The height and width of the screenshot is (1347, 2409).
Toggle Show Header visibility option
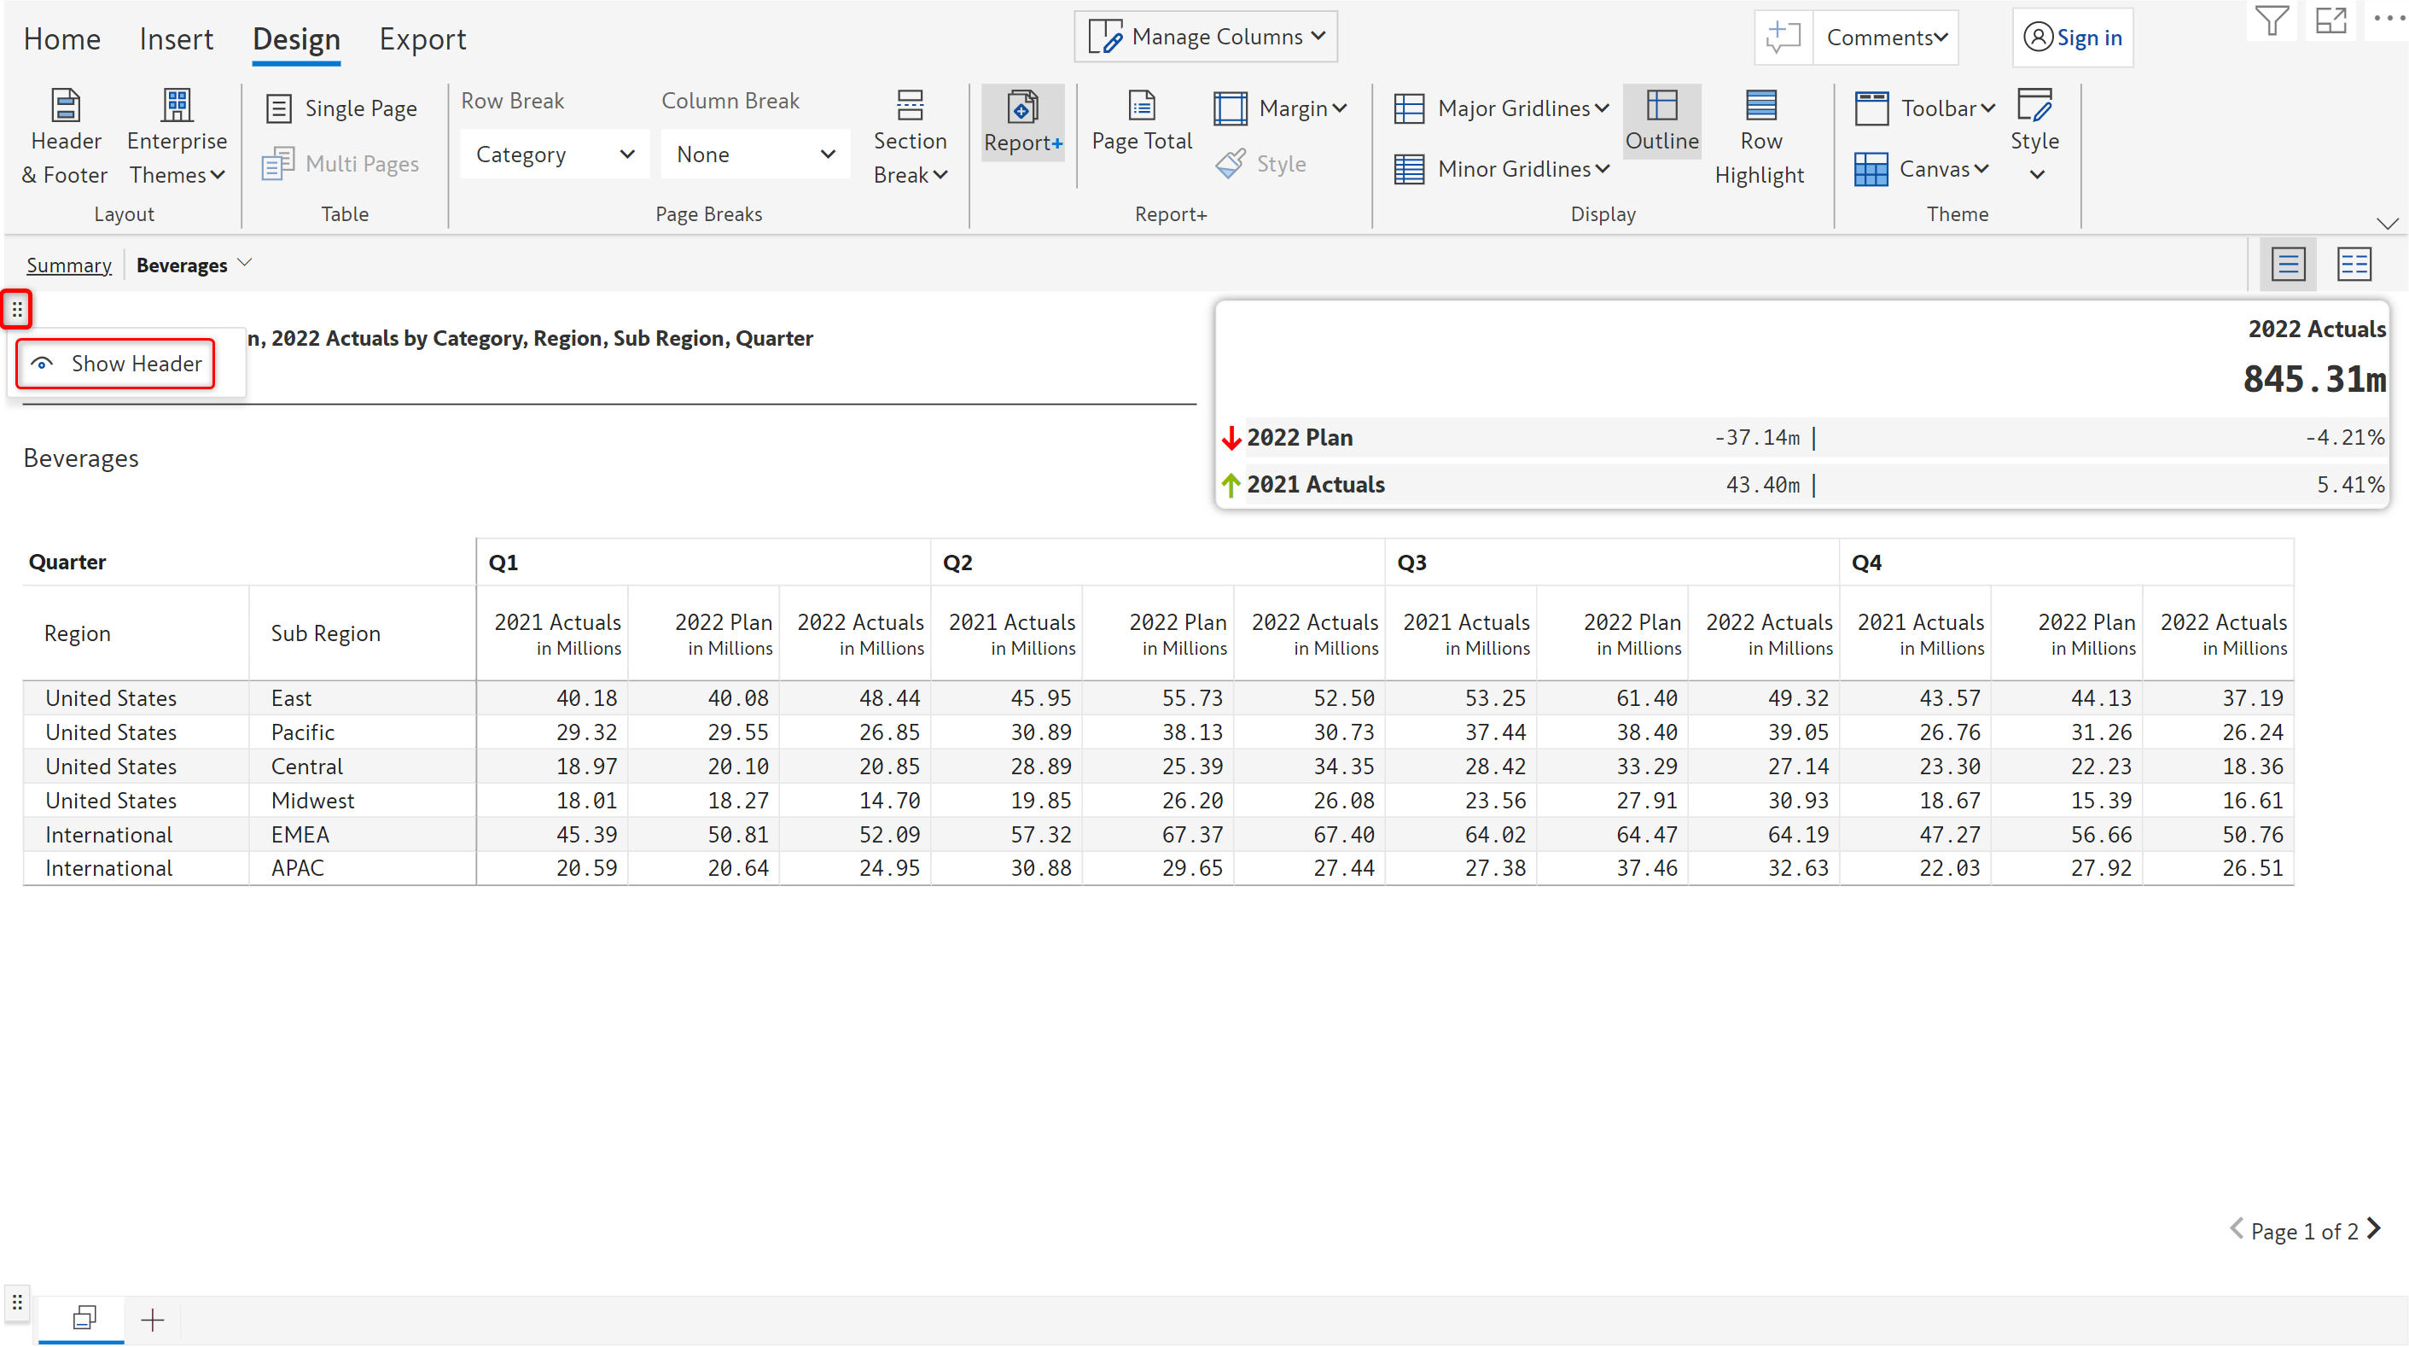pos(116,364)
